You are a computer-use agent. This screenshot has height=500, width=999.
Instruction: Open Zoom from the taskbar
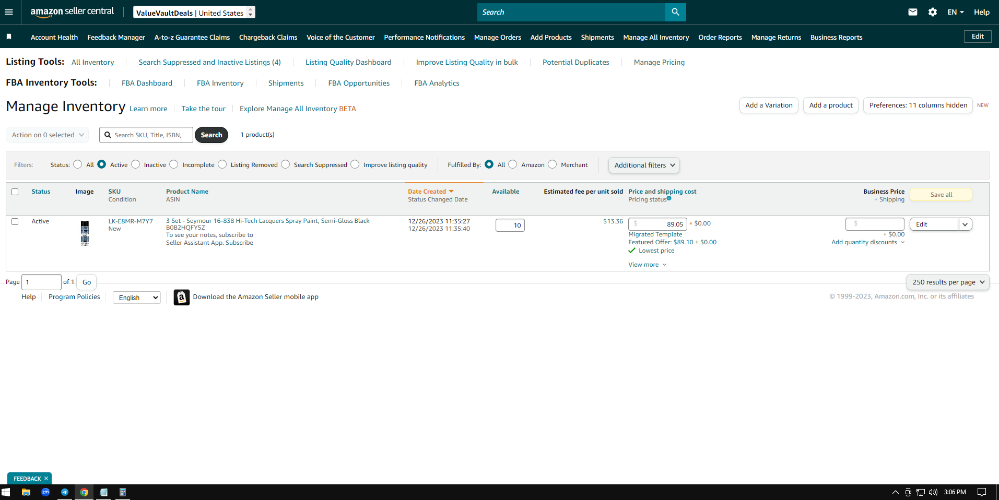tap(45, 492)
